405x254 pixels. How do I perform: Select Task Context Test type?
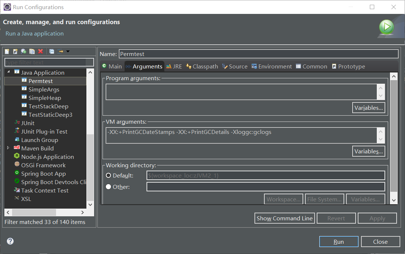click(x=45, y=190)
